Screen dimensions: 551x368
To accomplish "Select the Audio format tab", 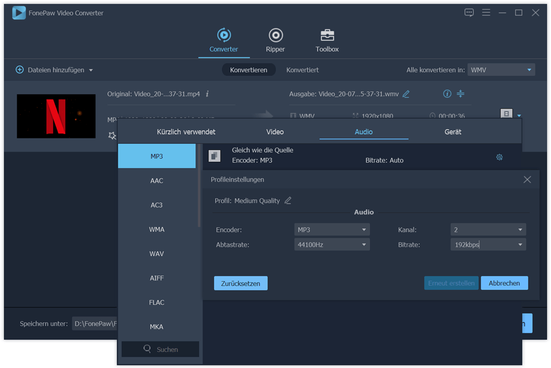I will tap(364, 132).
